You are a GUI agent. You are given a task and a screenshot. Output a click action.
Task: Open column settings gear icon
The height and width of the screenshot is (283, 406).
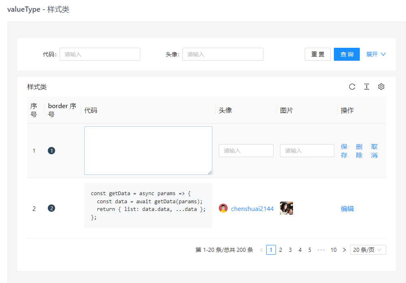(x=381, y=87)
